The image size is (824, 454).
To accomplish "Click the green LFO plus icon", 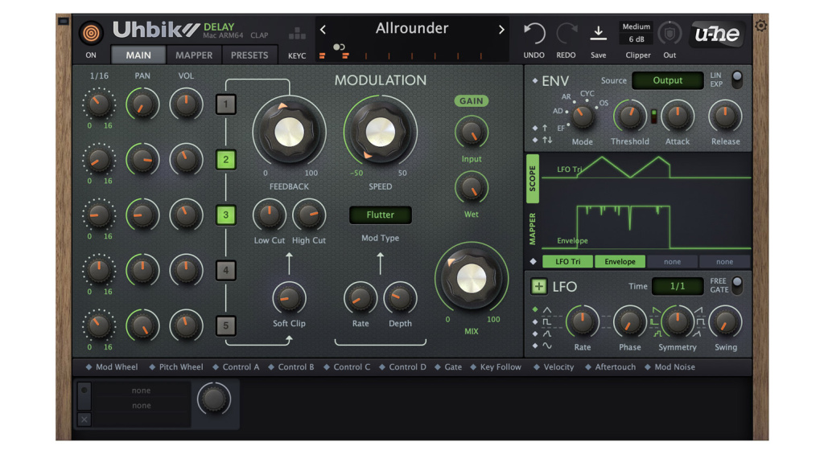I will click(538, 287).
